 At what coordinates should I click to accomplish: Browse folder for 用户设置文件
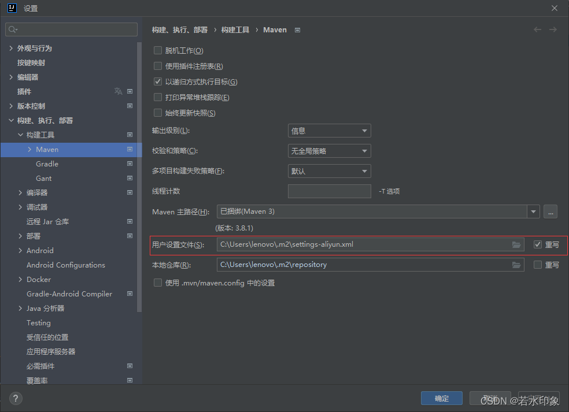tap(516, 245)
